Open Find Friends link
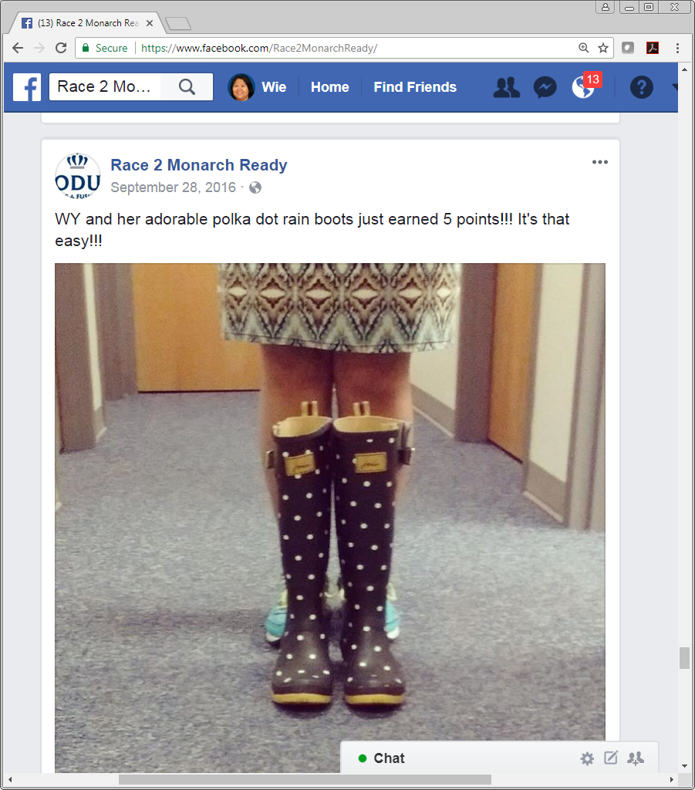 click(x=415, y=87)
